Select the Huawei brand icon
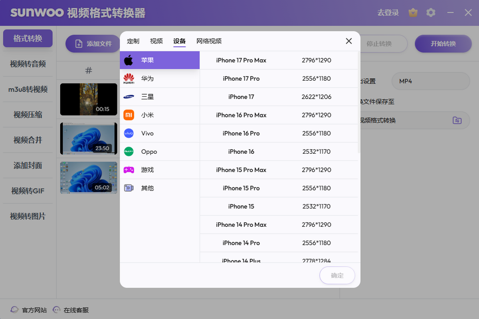This screenshot has height=319, width=479. (129, 78)
